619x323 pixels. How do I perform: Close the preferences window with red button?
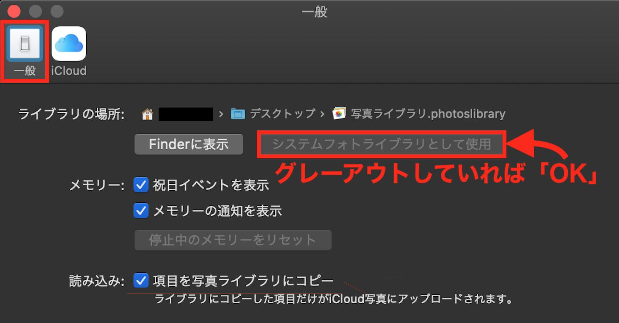pos(14,11)
